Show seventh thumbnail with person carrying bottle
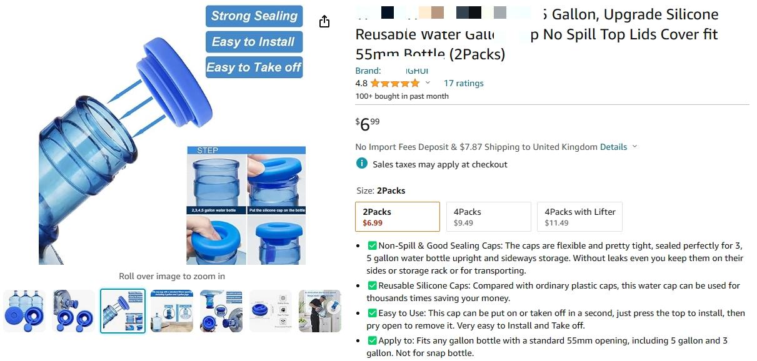 coord(320,311)
